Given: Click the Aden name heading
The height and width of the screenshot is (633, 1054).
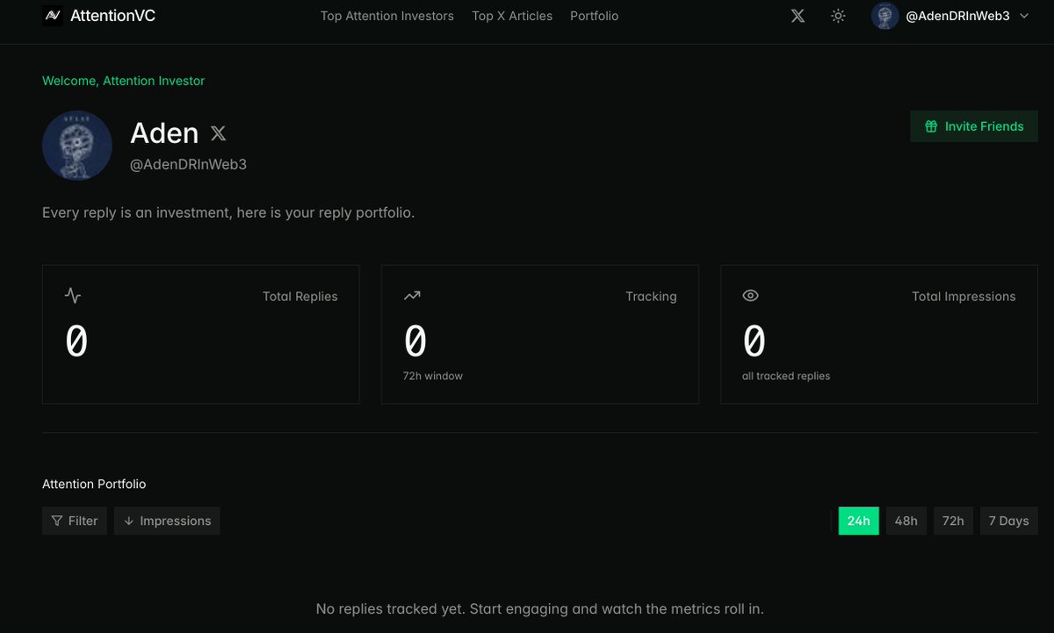Looking at the screenshot, I should click(x=164, y=133).
